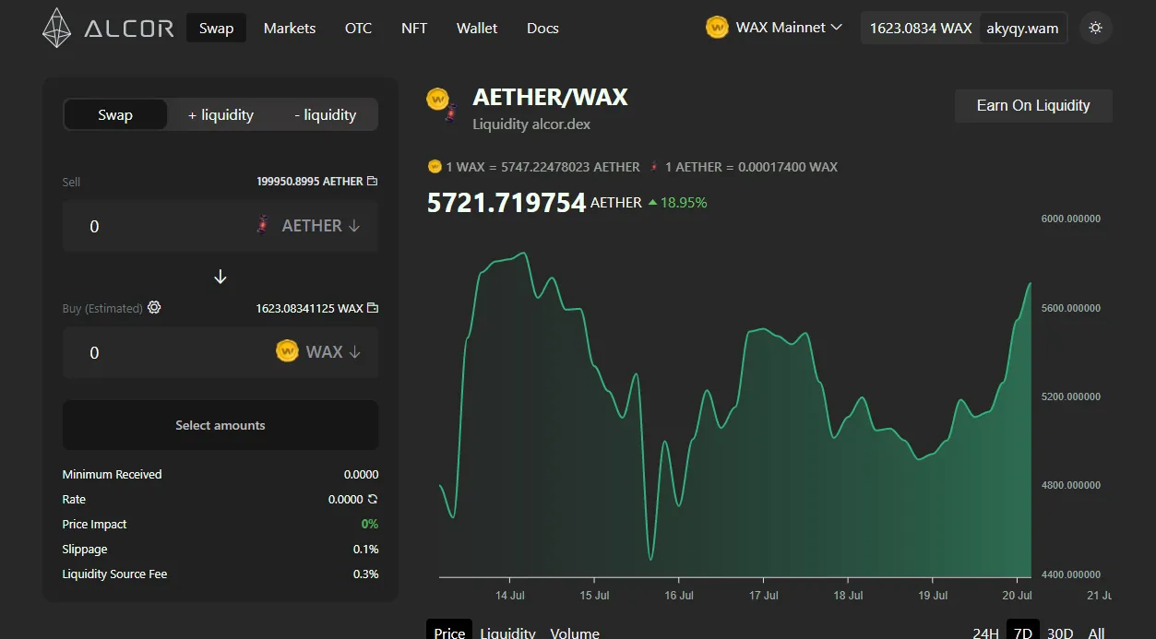The height and width of the screenshot is (639, 1156).
Task: Click the pair token icon next to AETHER/WAX title
Action: 442,103
